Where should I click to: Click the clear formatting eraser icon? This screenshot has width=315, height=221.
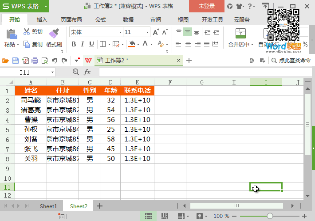click(161, 44)
